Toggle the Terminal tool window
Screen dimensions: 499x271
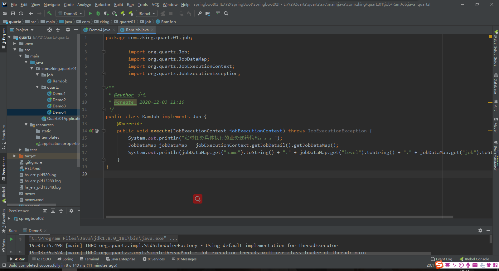[x=89, y=259]
